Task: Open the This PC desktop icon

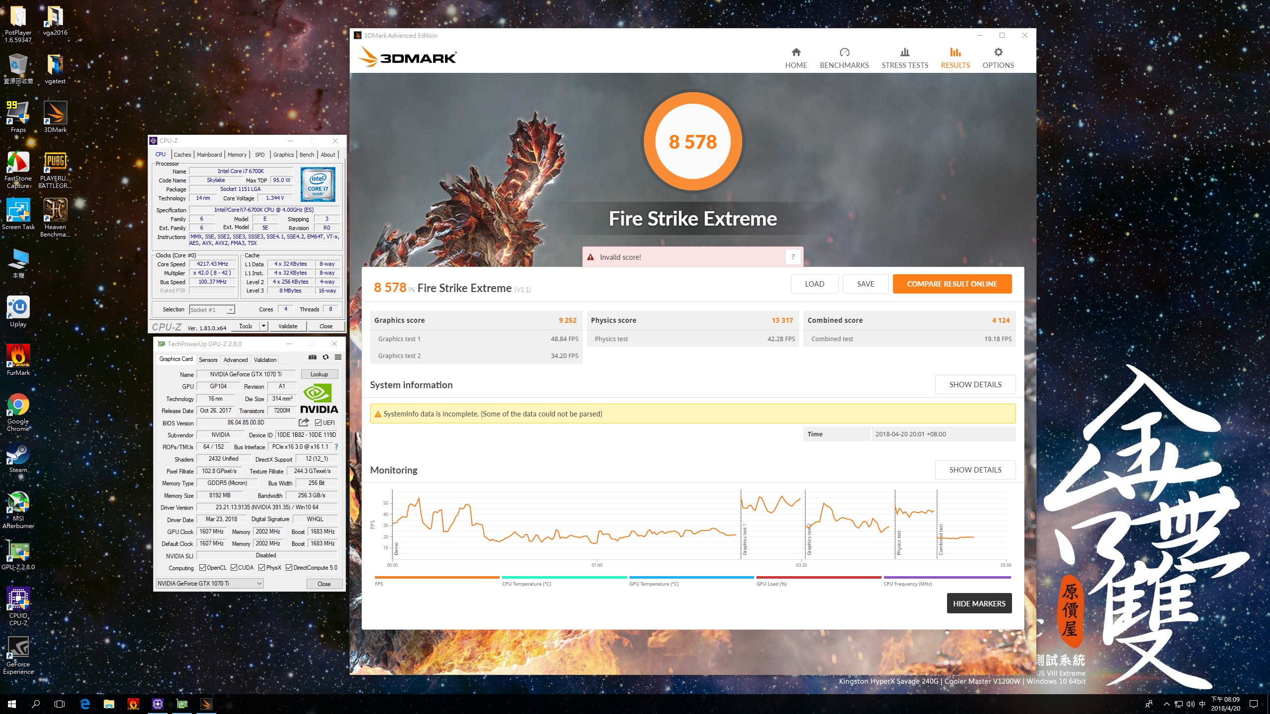Action: click(18, 263)
